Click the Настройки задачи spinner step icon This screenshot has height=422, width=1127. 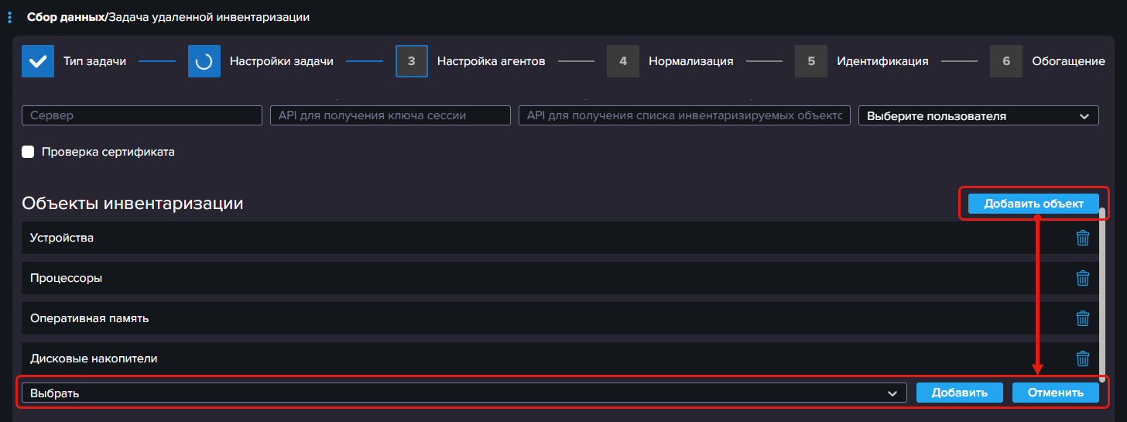coord(204,61)
